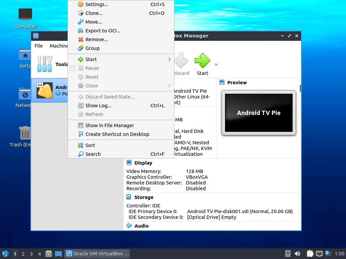Open Show Log... from menu
The height and width of the screenshot is (259, 346).
pos(121,106)
